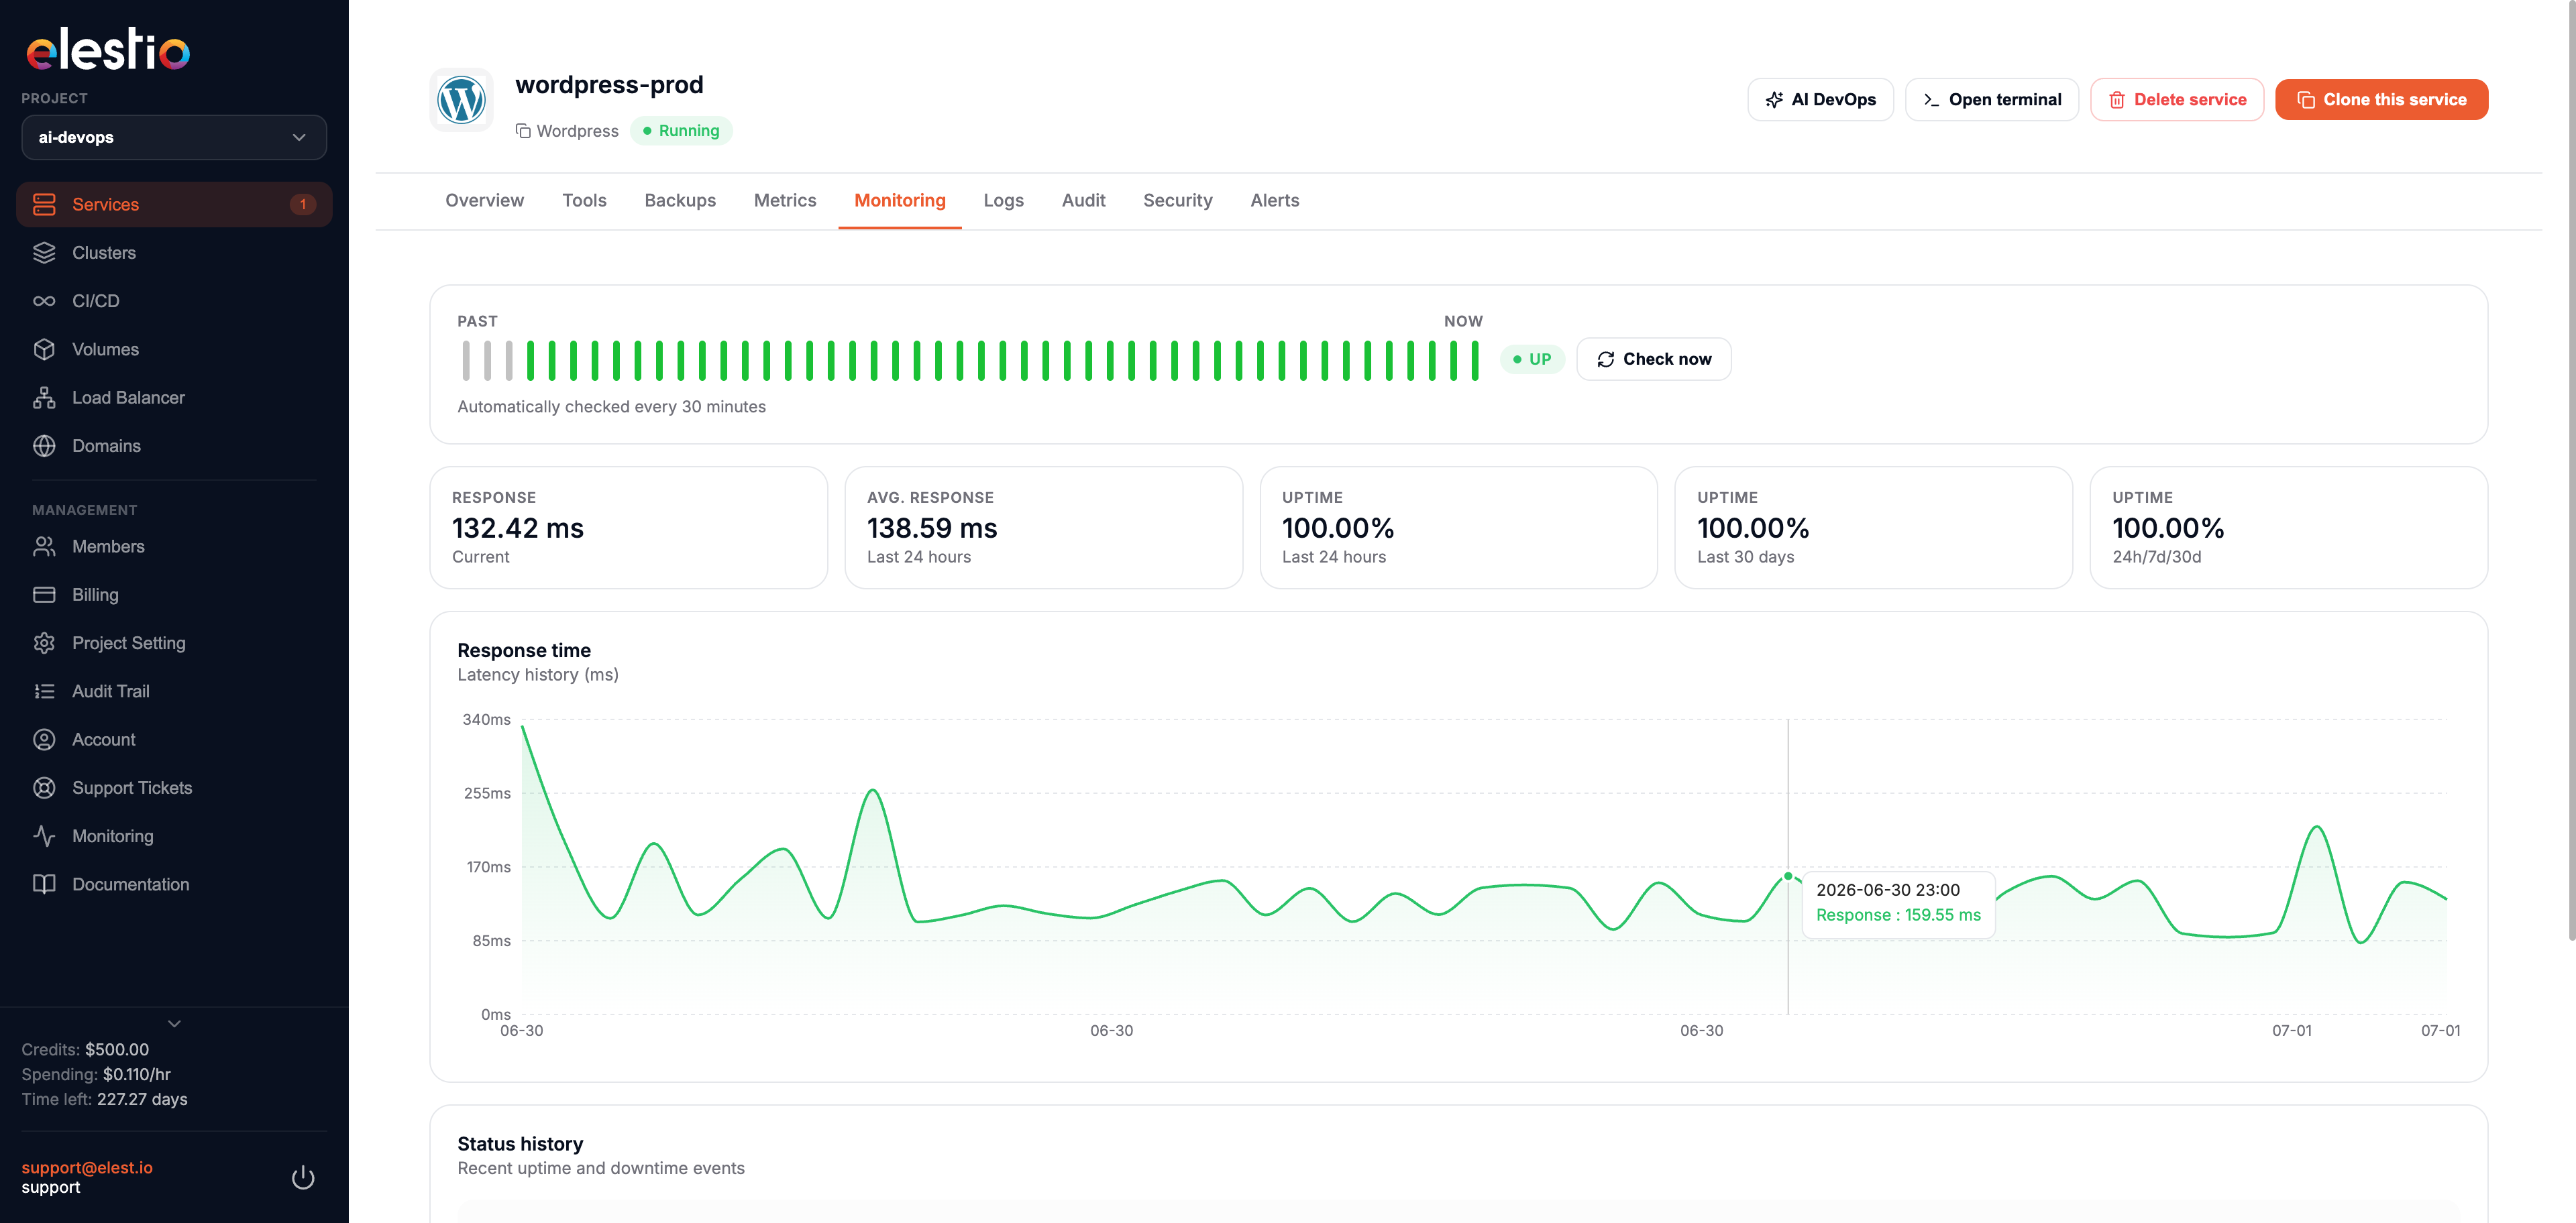Go to the CI/CD section
The image size is (2576, 1223).
(x=174, y=301)
